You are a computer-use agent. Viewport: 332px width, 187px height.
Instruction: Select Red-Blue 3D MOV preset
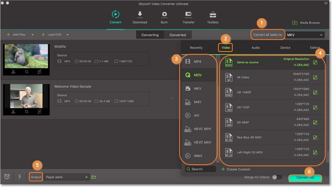coord(272,137)
